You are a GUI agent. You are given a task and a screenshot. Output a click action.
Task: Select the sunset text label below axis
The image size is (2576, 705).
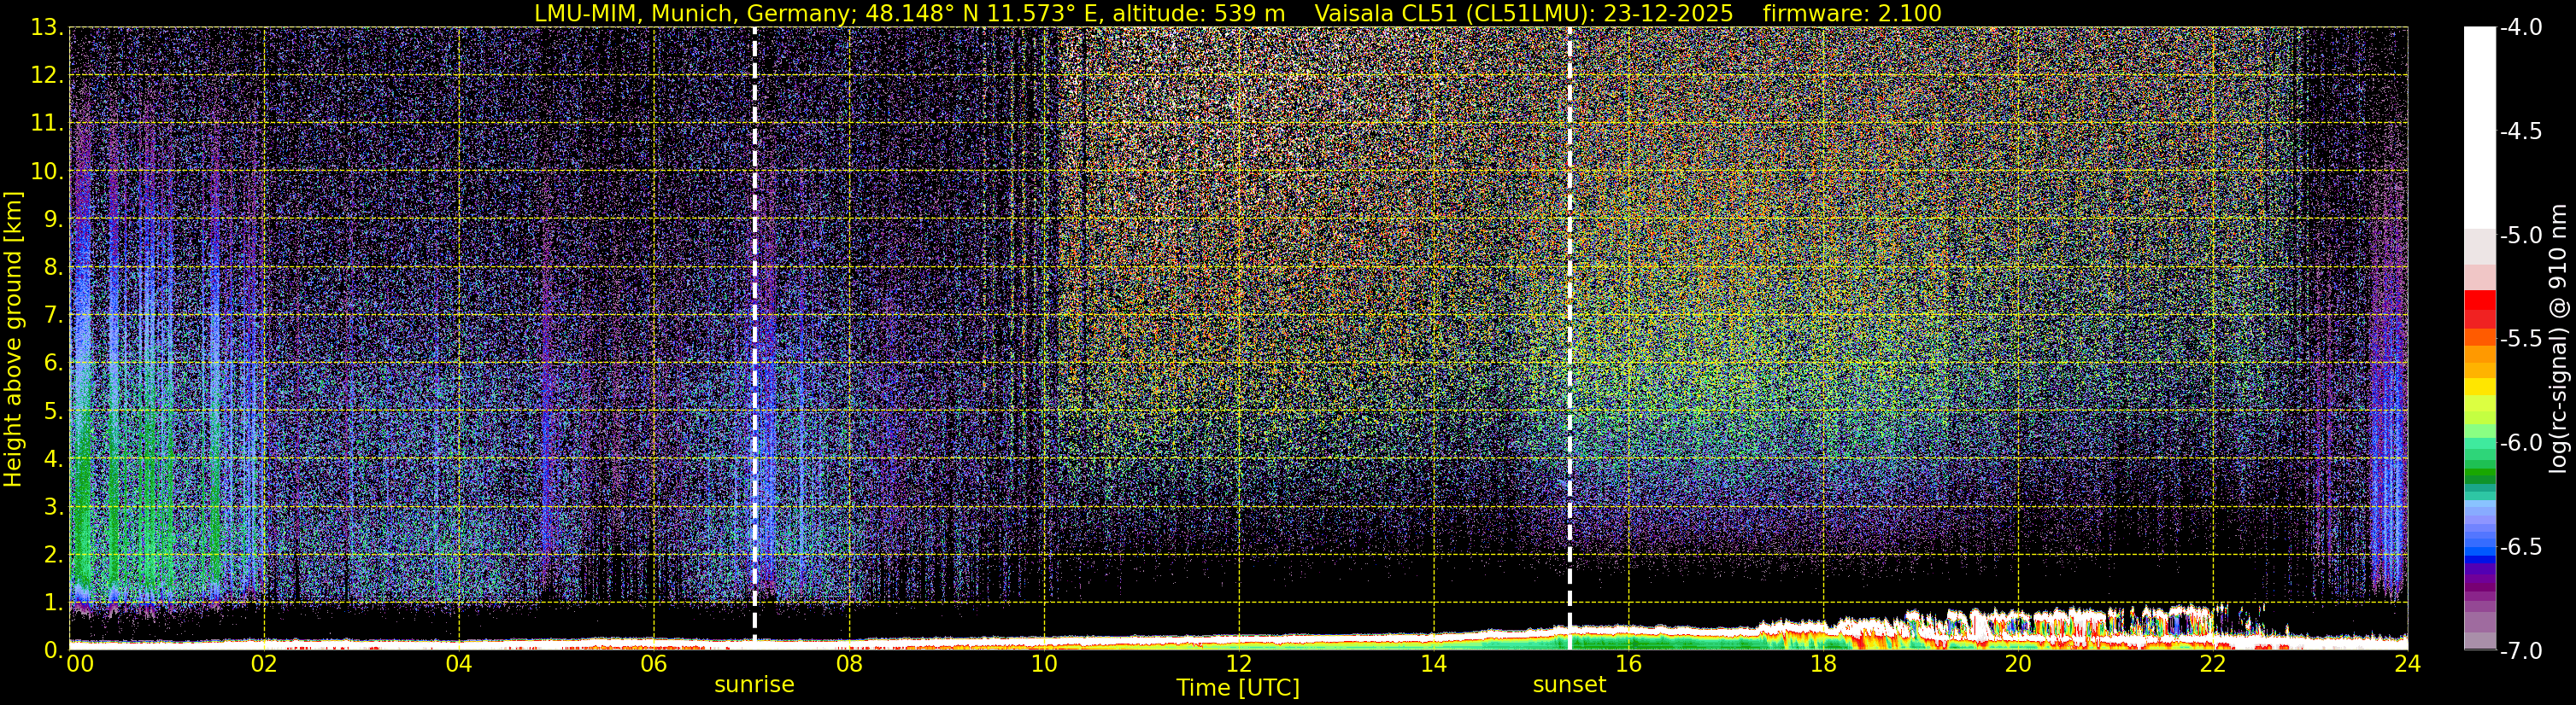pos(1569,685)
